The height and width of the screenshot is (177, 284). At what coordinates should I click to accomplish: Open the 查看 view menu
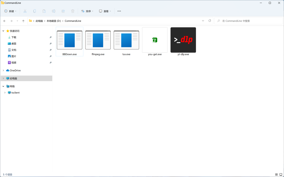[105, 11]
